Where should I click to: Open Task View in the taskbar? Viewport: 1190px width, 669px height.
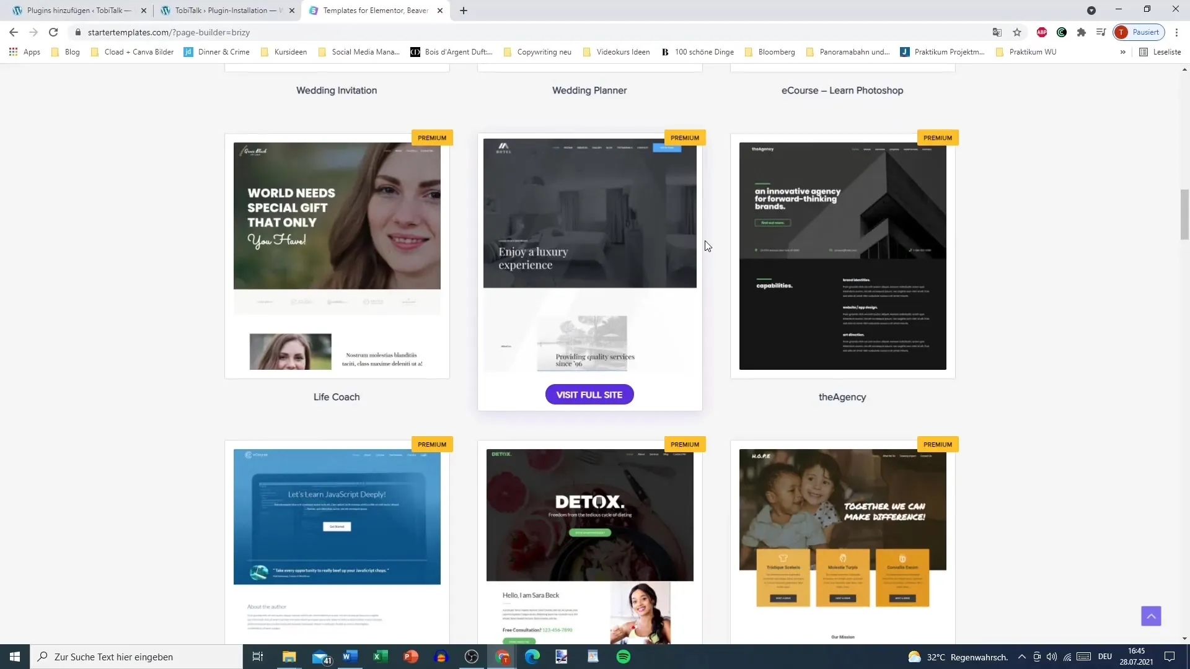pos(258,657)
